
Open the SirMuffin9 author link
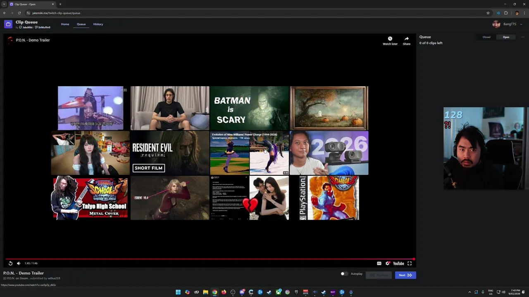(43, 27)
